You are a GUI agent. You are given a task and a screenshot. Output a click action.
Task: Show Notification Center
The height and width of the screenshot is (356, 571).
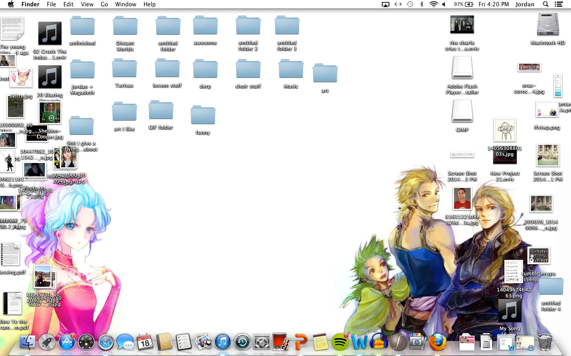click(x=559, y=4)
